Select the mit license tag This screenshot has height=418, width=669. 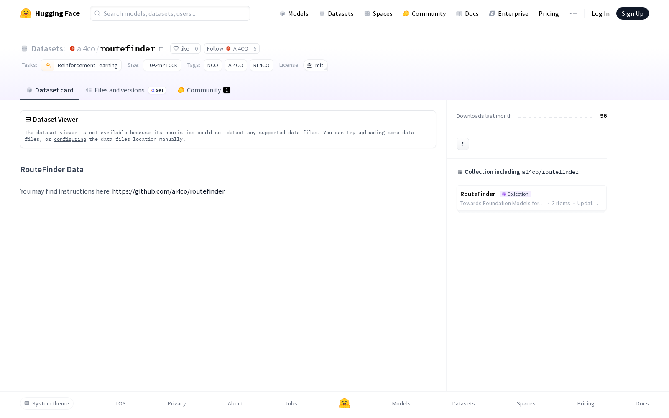315,65
